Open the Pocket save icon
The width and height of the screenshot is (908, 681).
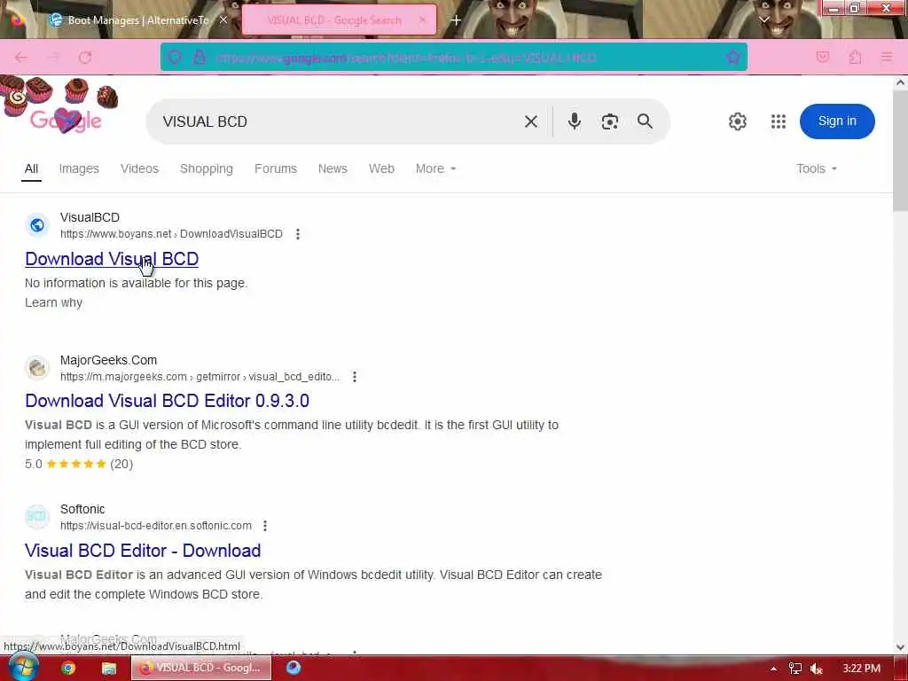(x=822, y=57)
